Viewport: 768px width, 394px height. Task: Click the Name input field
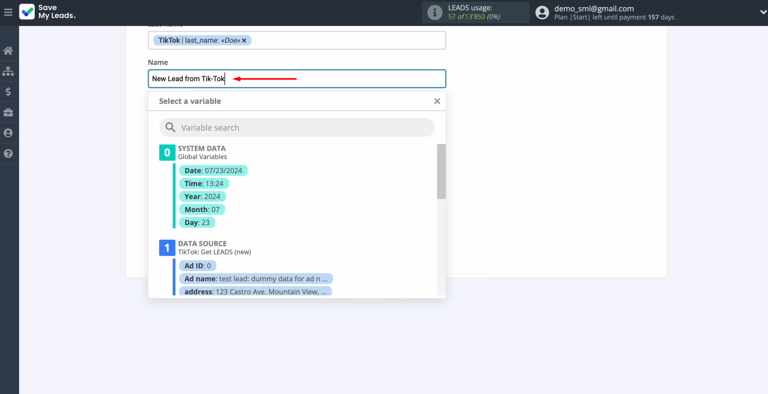click(333, 79)
